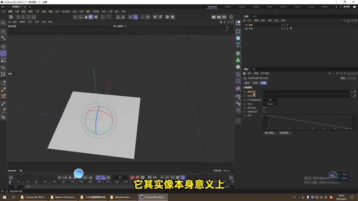The width and height of the screenshot is (358, 201).
Task: Open the 文件 main menu
Action: pyautogui.click(x=4, y=12)
